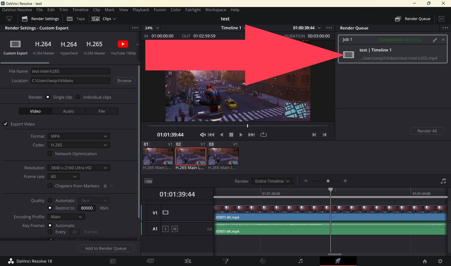Open the Color page from bottom bar
451x266 pixels.
tap(263, 261)
